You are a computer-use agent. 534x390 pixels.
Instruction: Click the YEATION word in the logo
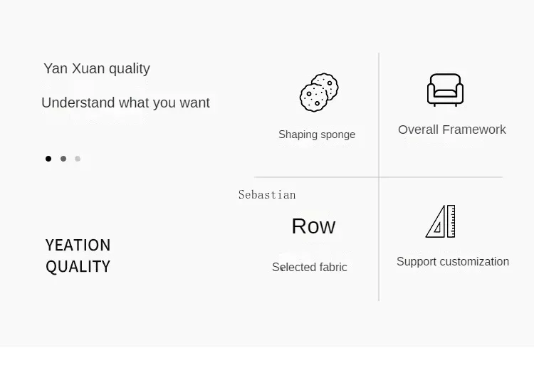[x=78, y=245]
